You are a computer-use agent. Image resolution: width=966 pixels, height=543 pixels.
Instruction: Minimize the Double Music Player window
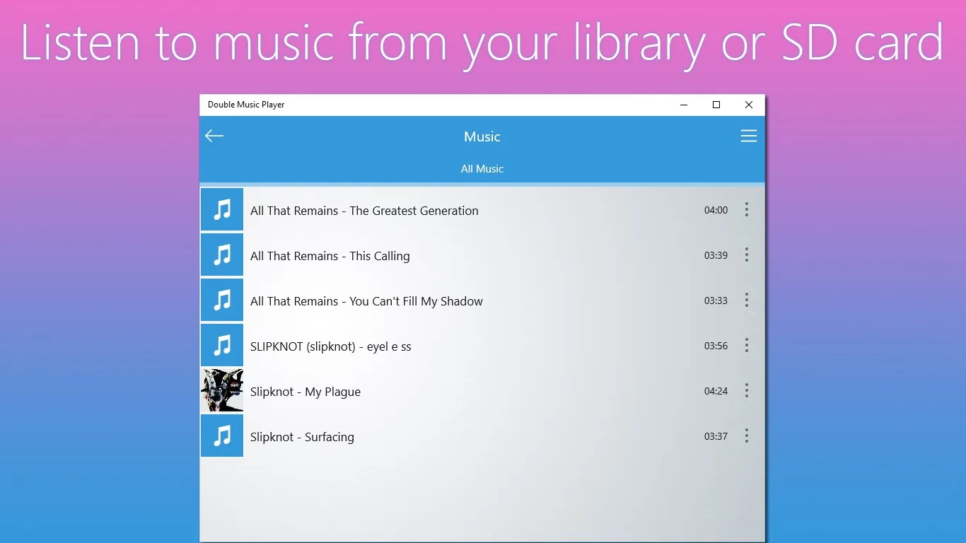(684, 105)
